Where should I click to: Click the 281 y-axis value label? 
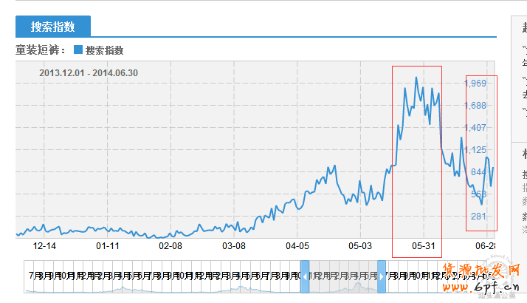point(478,216)
